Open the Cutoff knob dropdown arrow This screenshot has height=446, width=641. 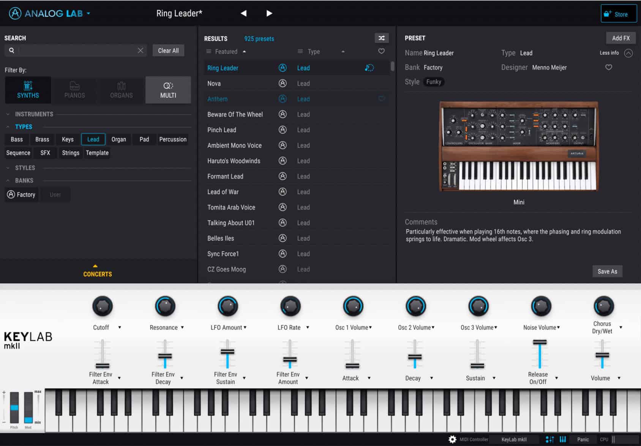click(120, 327)
